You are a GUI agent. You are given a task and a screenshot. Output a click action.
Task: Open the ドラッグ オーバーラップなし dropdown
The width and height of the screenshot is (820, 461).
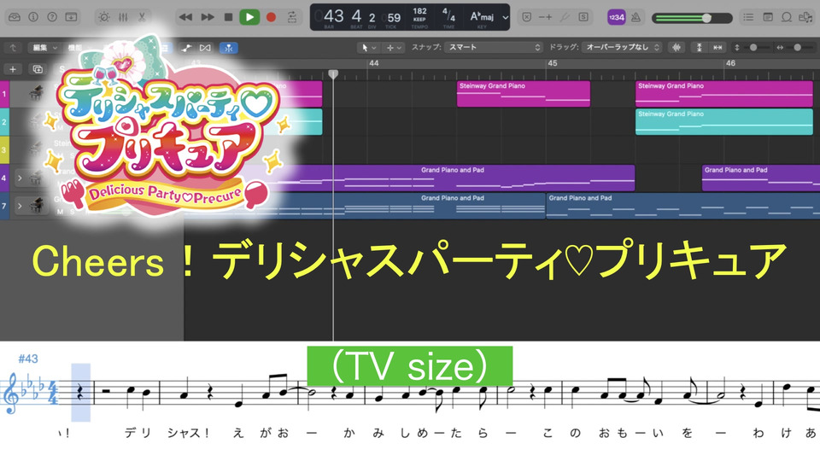coord(622,47)
